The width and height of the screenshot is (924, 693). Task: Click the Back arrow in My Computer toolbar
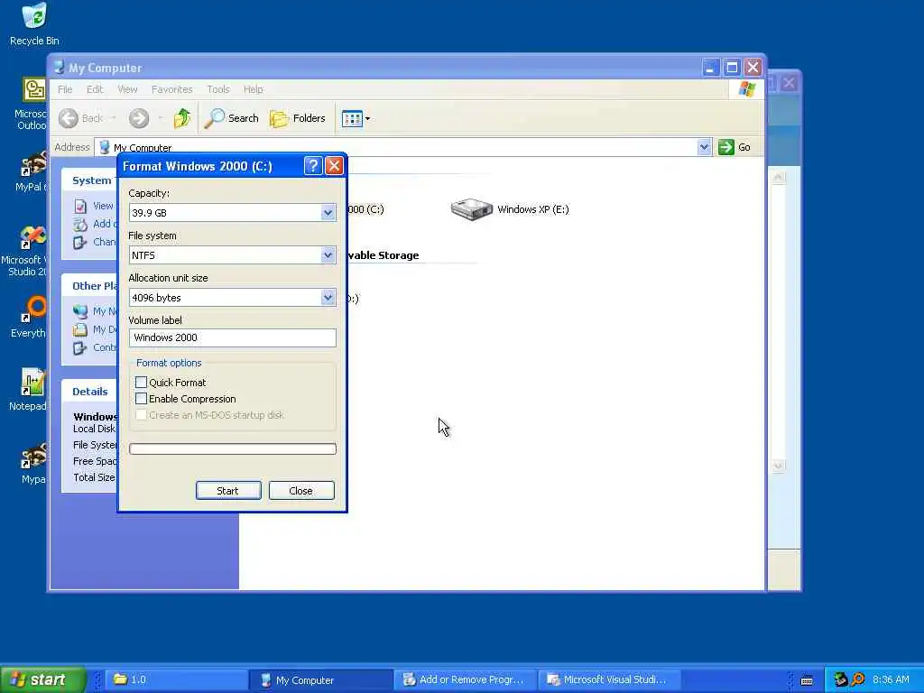pyautogui.click(x=69, y=118)
